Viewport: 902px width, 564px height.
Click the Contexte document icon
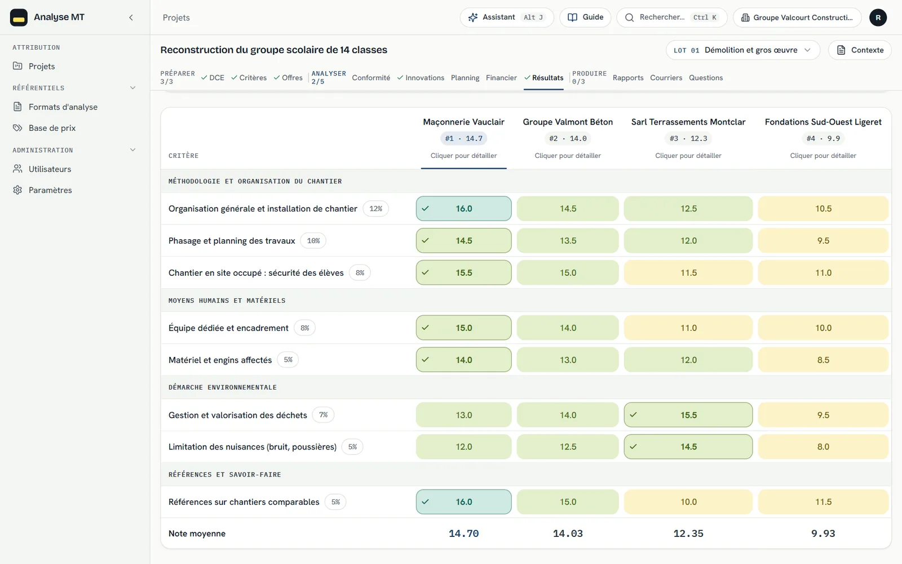click(x=841, y=50)
